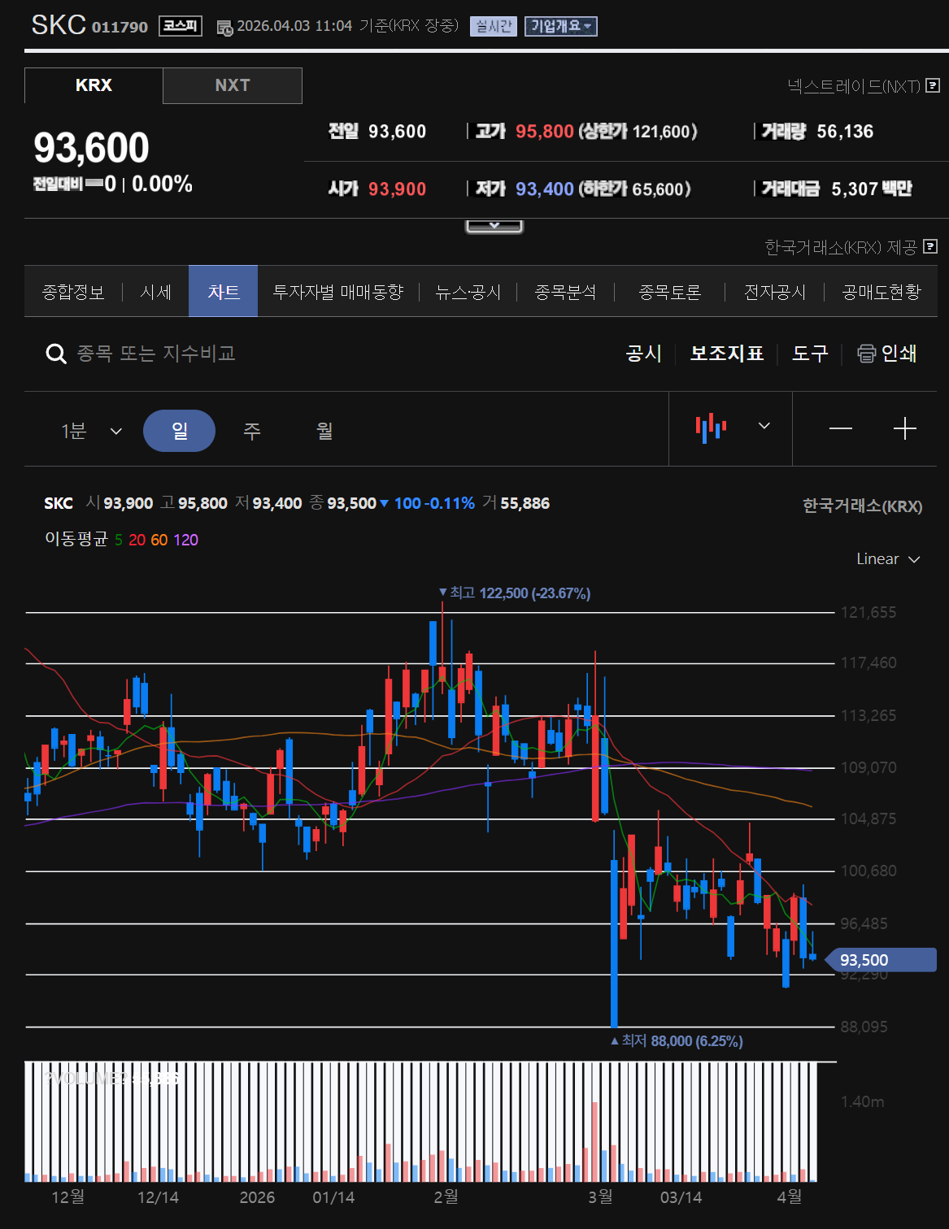Open the 넥스트레이드(NXT) info icon

coord(933,85)
